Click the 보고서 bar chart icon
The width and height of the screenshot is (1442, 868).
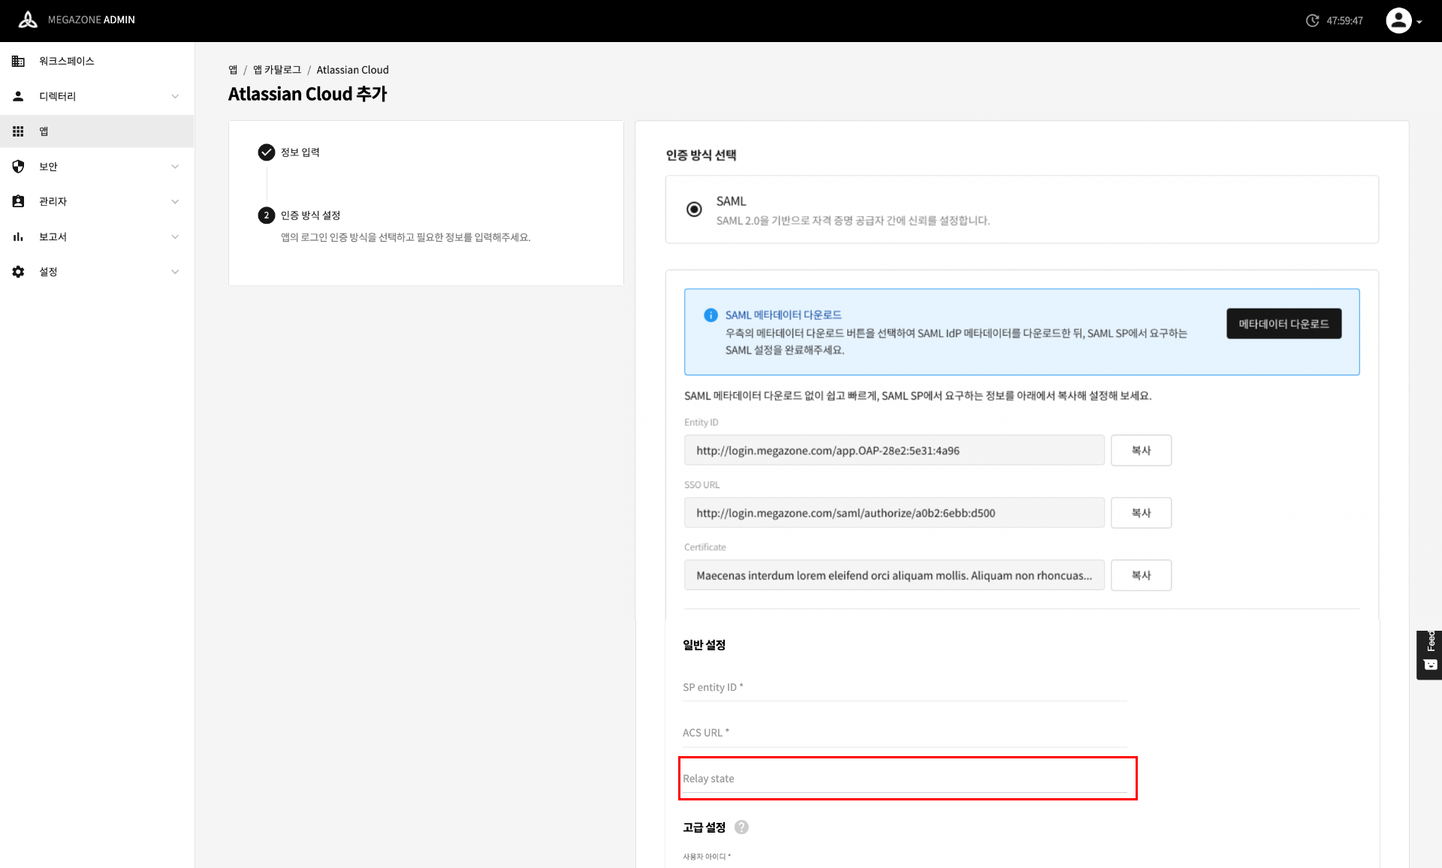[18, 237]
